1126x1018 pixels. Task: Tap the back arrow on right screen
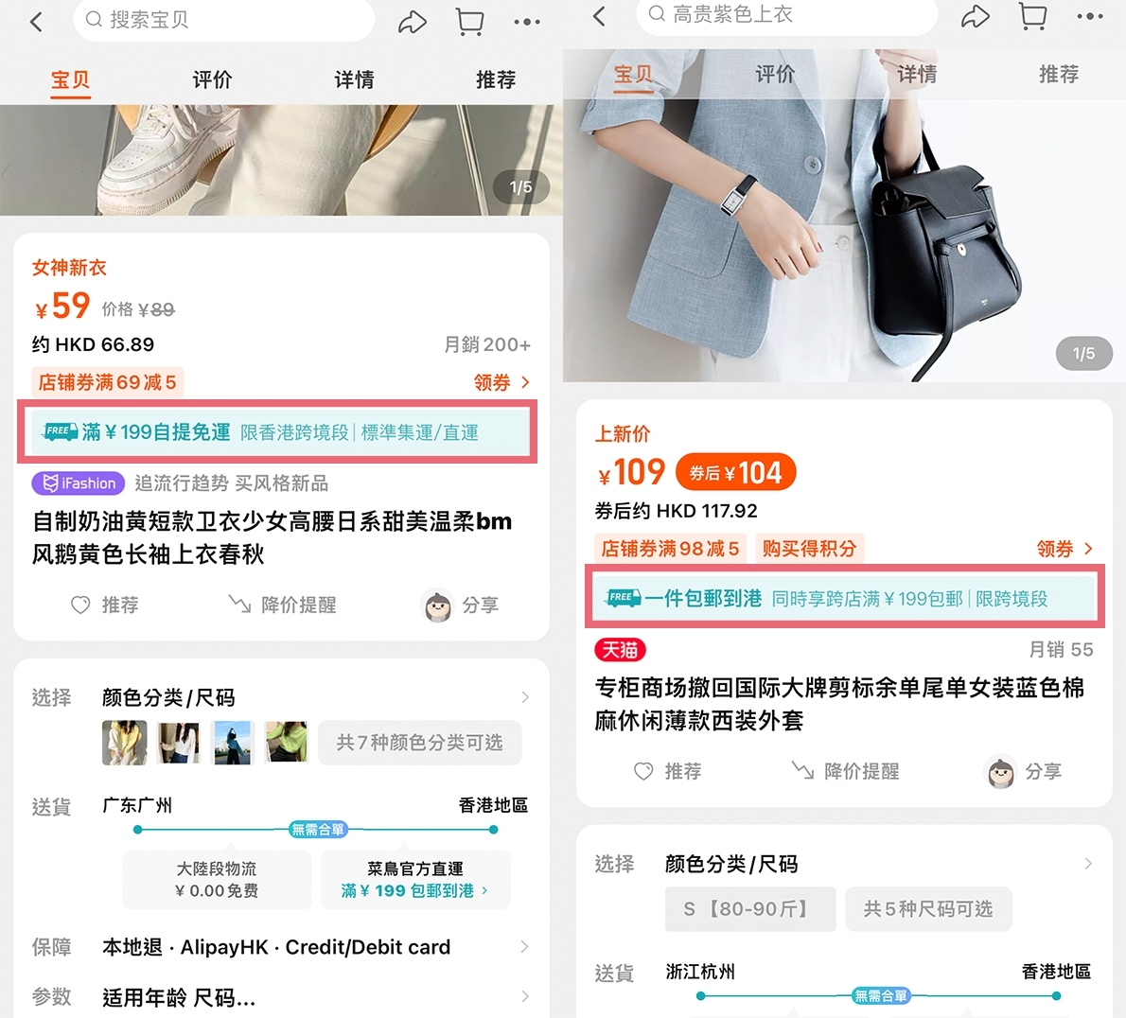tap(599, 16)
